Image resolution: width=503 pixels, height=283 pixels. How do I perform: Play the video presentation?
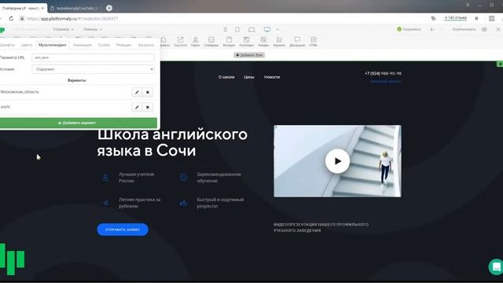337,161
